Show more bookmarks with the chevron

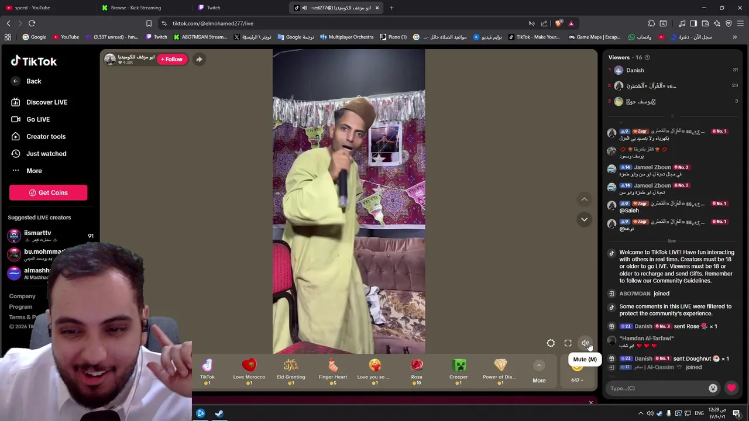[x=734, y=37]
